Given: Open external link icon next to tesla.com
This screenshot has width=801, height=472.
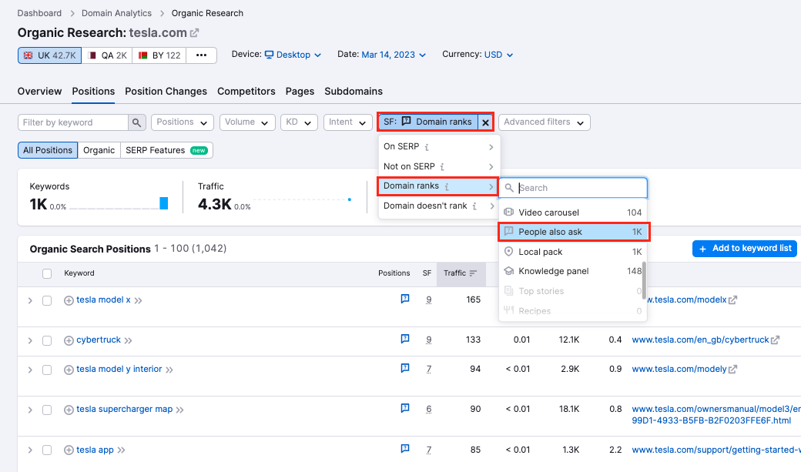Looking at the screenshot, I should tap(195, 33).
